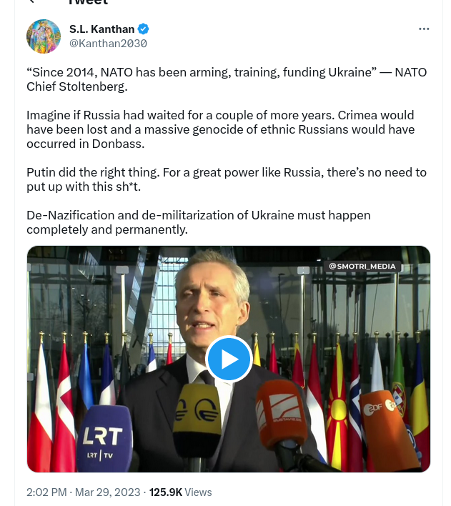View the 125.9K Views count
The width and height of the screenshot is (451, 506).
coord(180,492)
